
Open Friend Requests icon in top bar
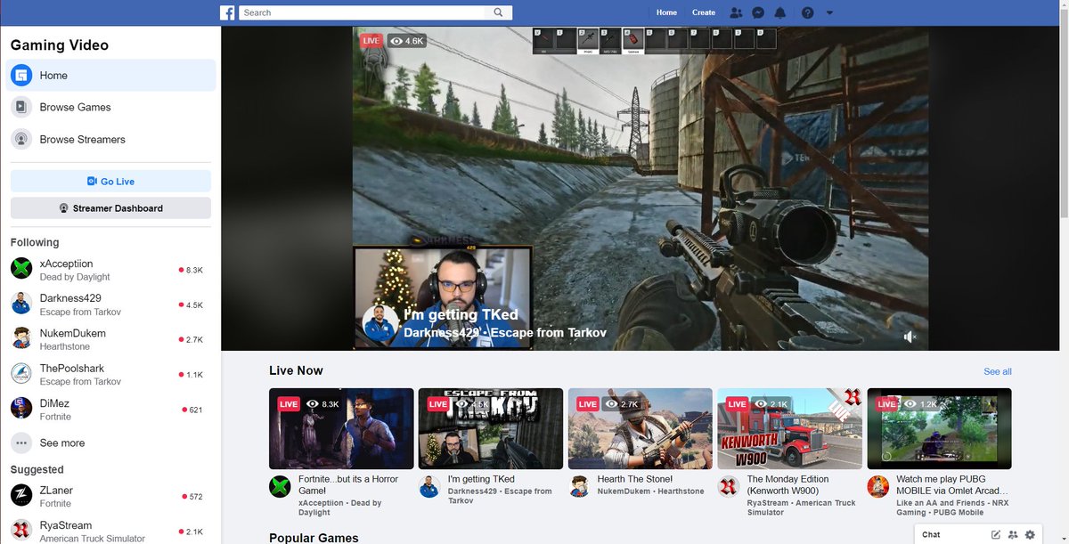736,12
